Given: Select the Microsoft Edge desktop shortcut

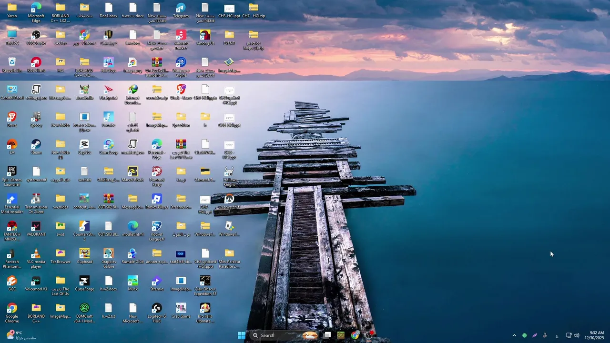Looking at the screenshot, I should coord(36,12).
